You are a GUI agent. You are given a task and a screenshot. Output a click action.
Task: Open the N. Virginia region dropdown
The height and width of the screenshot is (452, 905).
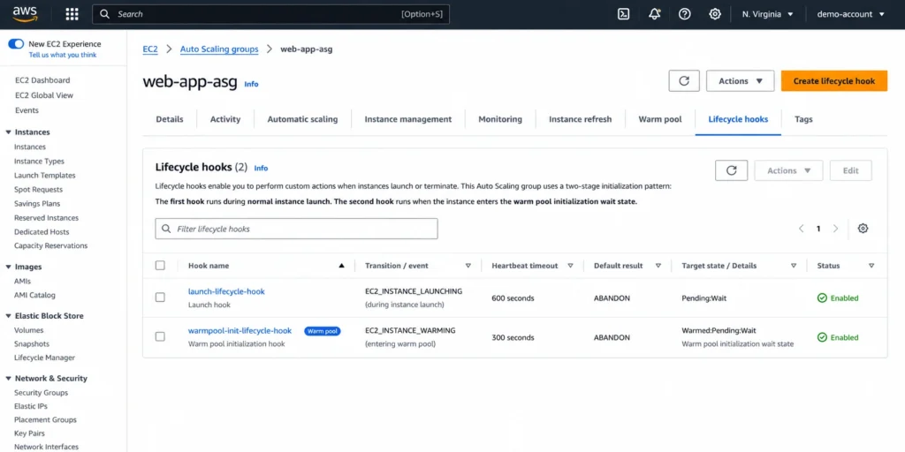point(767,14)
